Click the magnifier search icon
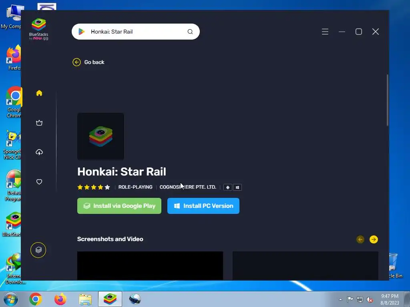The width and height of the screenshot is (410, 307). [x=190, y=32]
